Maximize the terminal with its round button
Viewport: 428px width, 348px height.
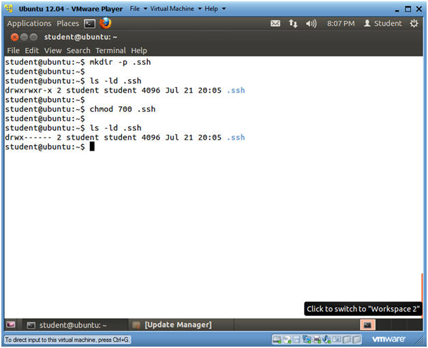(x=33, y=37)
